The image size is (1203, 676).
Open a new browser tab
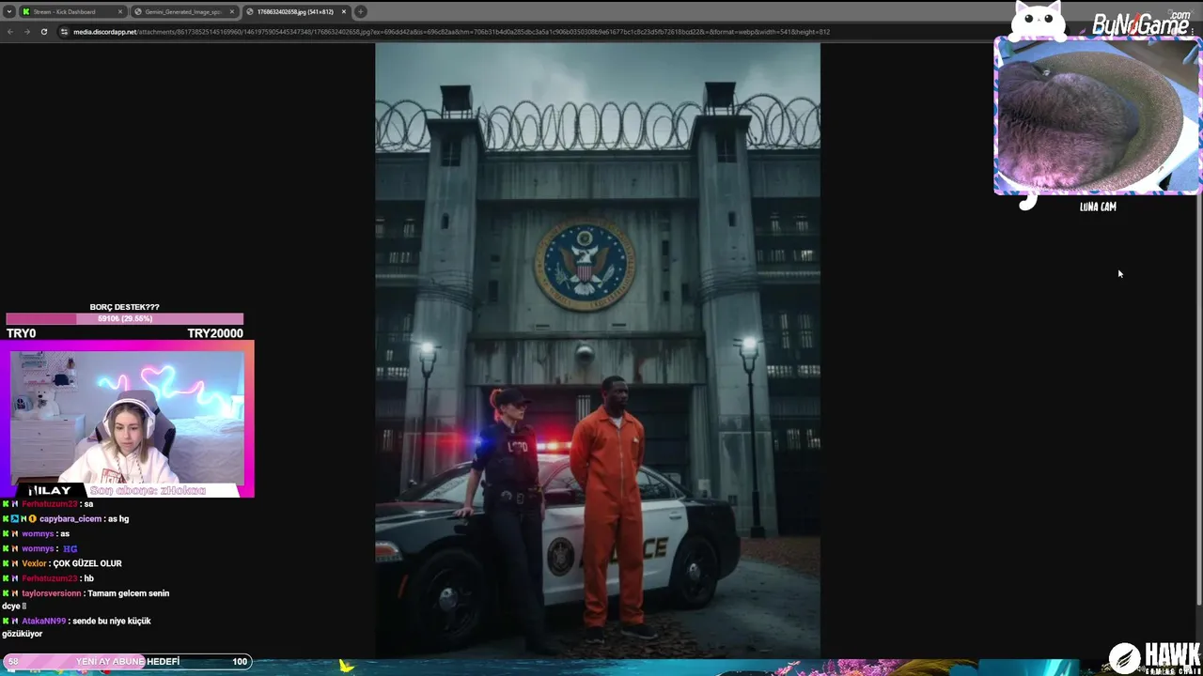[361, 11]
